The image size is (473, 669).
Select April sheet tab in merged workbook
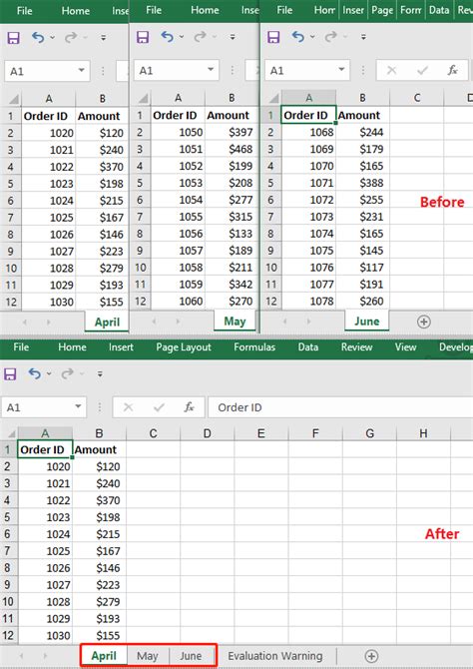pos(104,656)
